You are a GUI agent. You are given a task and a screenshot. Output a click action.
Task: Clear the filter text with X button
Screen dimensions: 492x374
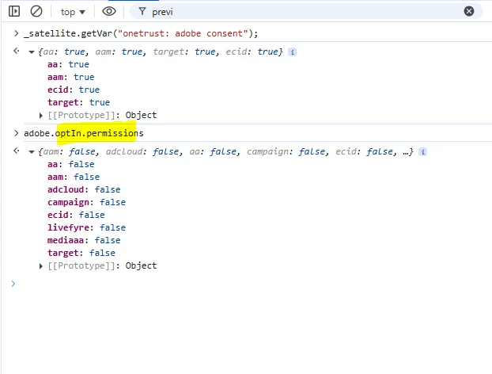click(469, 11)
